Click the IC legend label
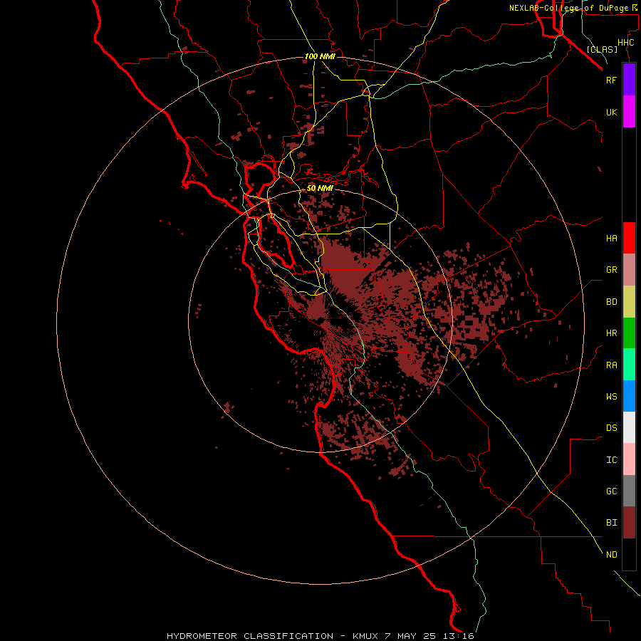Image resolution: width=641 pixels, height=641 pixels. pyautogui.click(x=612, y=460)
